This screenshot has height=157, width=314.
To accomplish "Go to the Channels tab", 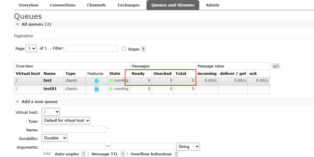I will pyautogui.click(x=96, y=5).
